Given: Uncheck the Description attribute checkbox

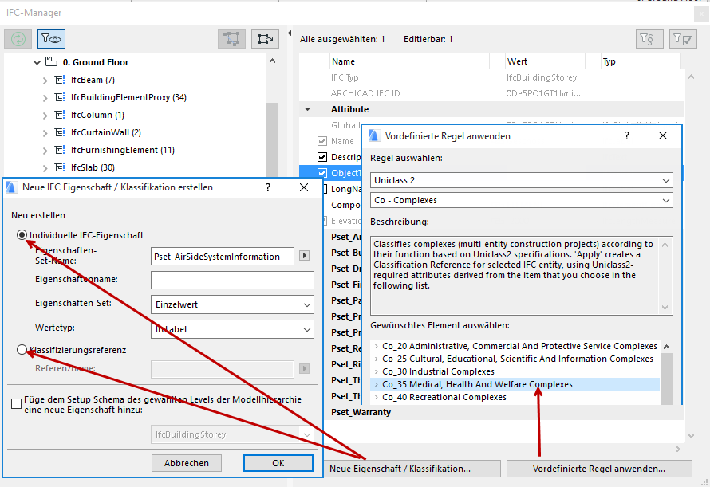Looking at the screenshot, I should (322, 157).
